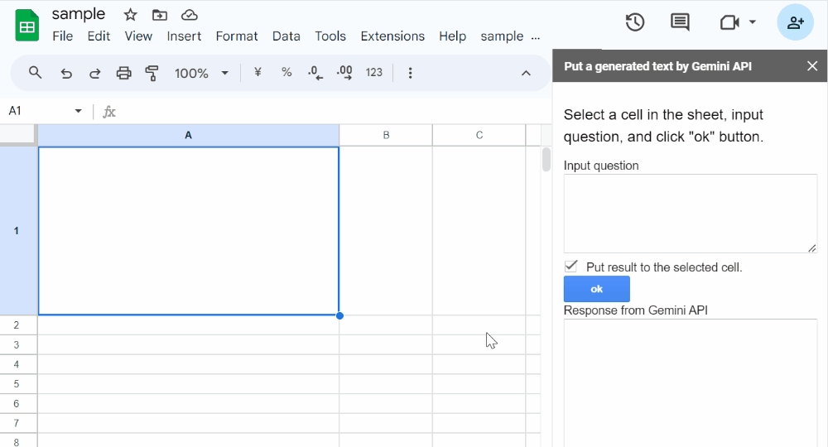This screenshot has height=447, width=828.
Task: Format as yen currency
Action: 258,72
